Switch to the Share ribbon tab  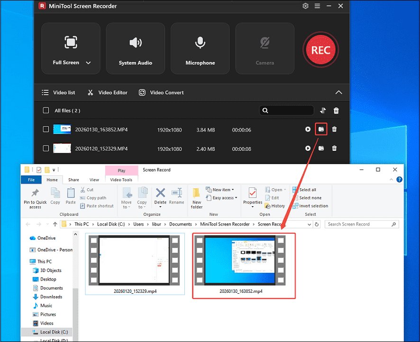(73, 179)
